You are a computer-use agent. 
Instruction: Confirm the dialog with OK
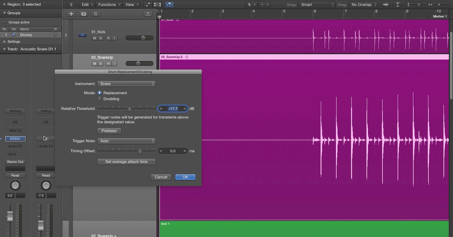pyautogui.click(x=185, y=177)
